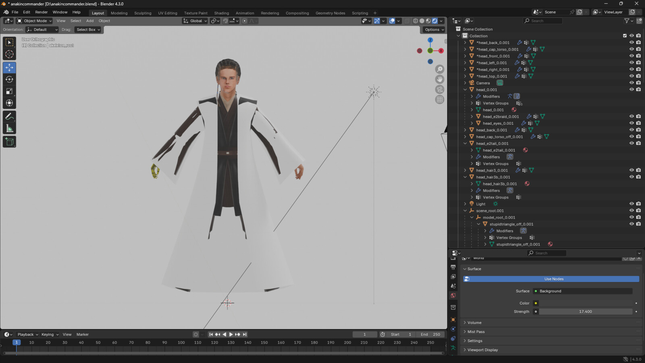645x363 pixels.
Task: Toggle camera view icon in viewport
Action: pos(440,90)
